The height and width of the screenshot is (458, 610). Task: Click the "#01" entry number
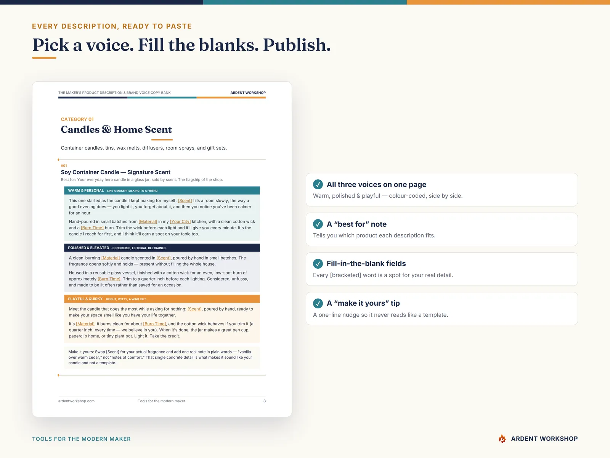tap(64, 166)
